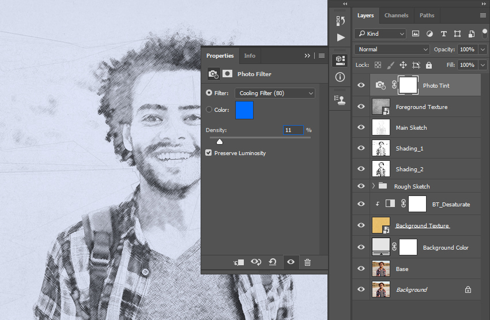Switch to the Info tab

point(250,55)
